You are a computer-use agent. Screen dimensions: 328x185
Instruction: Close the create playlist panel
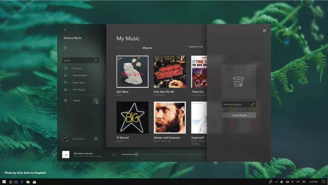(264, 30)
